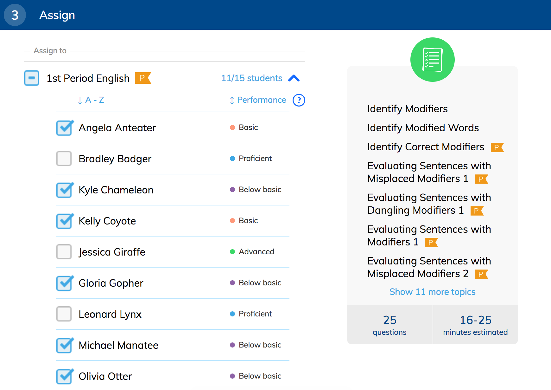Check Leonard Lynx's box
The width and height of the screenshot is (551, 390).
pyautogui.click(x=64, y=314)
